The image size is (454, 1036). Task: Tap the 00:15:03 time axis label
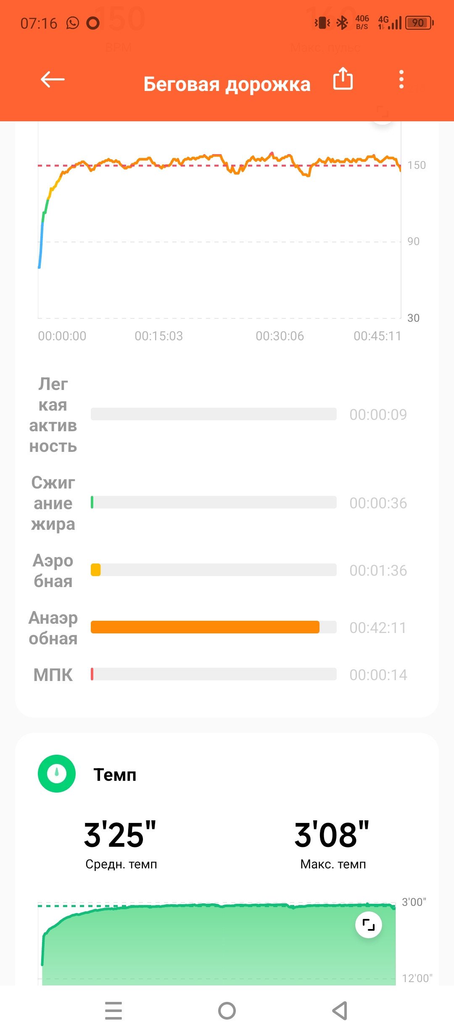click(159, 336)
